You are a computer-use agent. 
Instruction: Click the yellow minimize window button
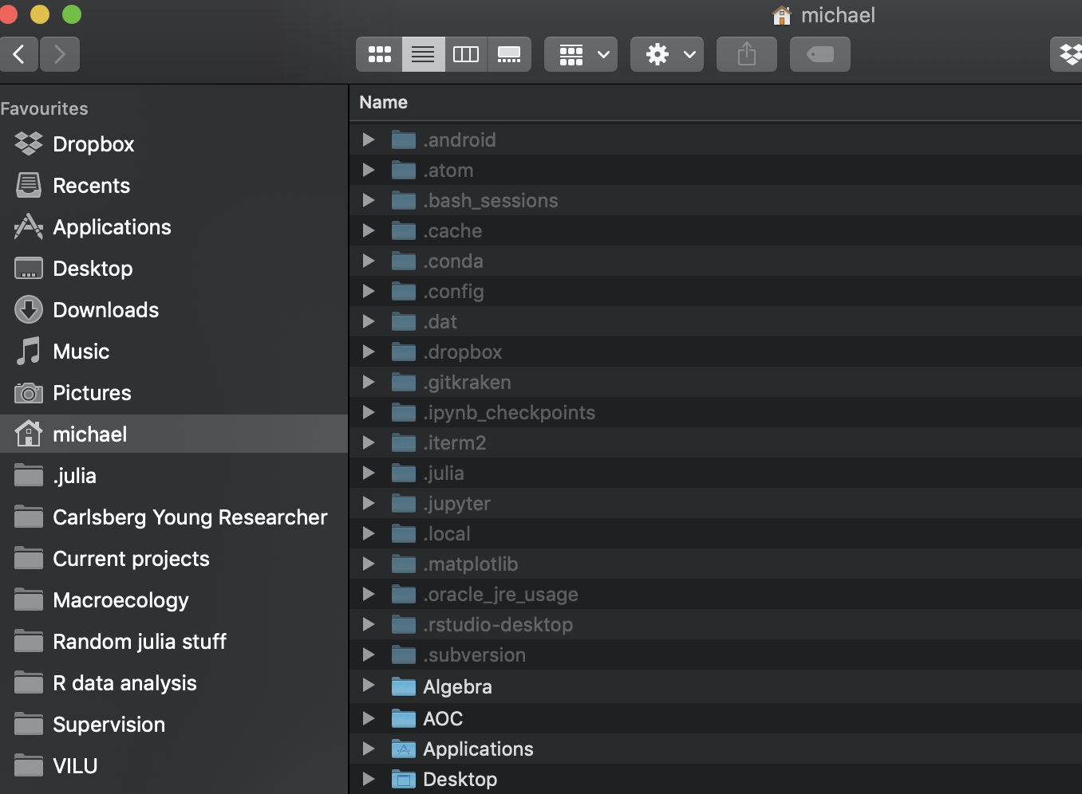pos(40,14)
